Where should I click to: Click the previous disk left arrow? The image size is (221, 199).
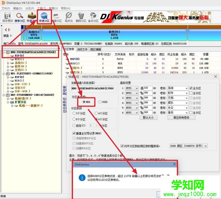click(6, 30)
